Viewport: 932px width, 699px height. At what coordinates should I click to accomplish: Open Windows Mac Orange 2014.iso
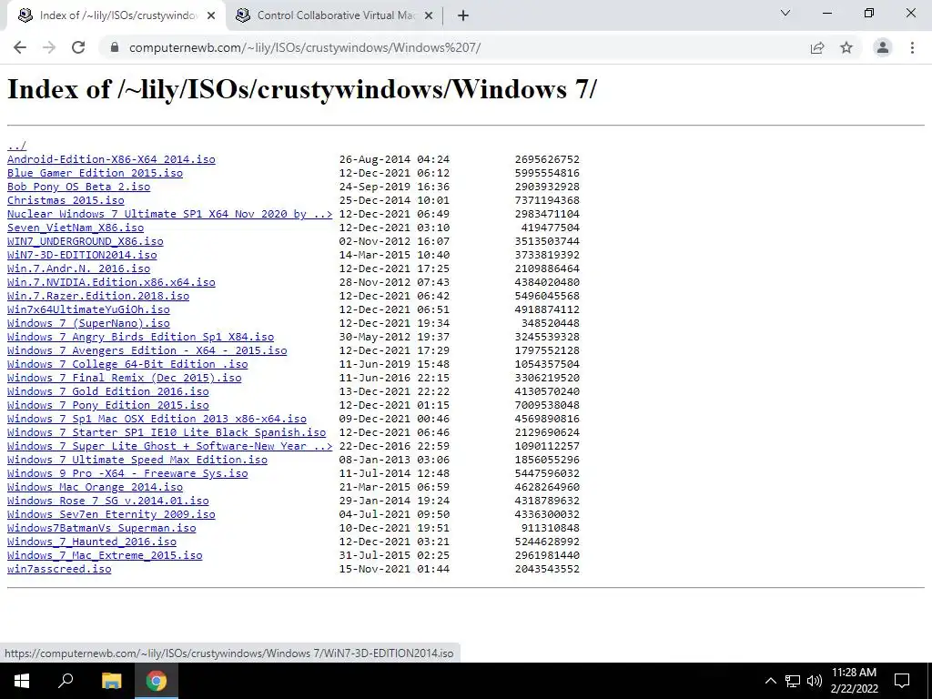coord(95,488)
